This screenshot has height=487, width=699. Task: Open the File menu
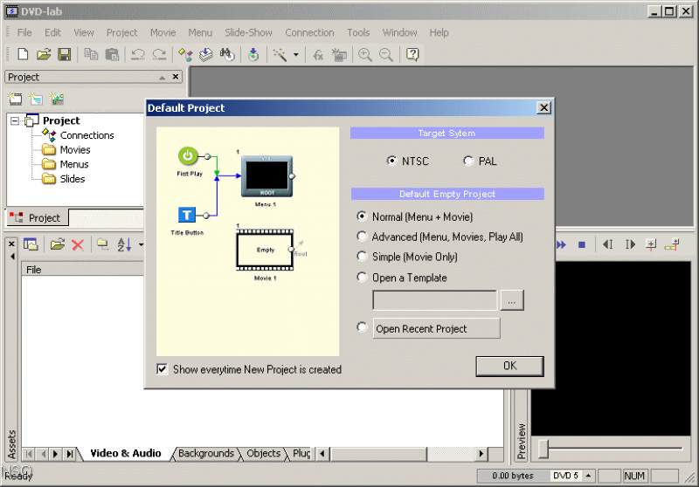24,32
